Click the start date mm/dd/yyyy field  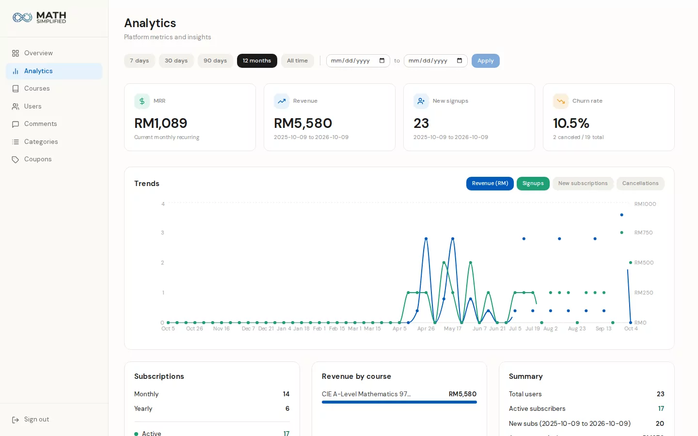tap(358, 61)
